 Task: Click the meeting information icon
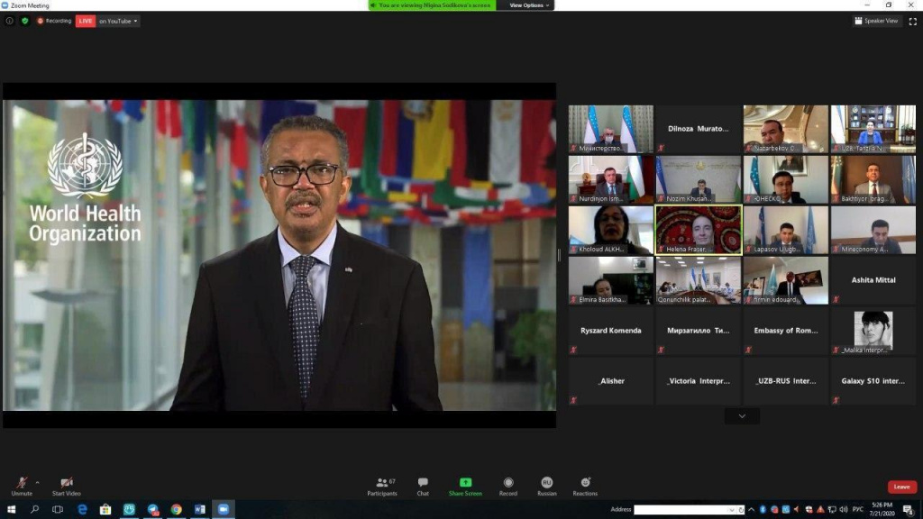10,21
